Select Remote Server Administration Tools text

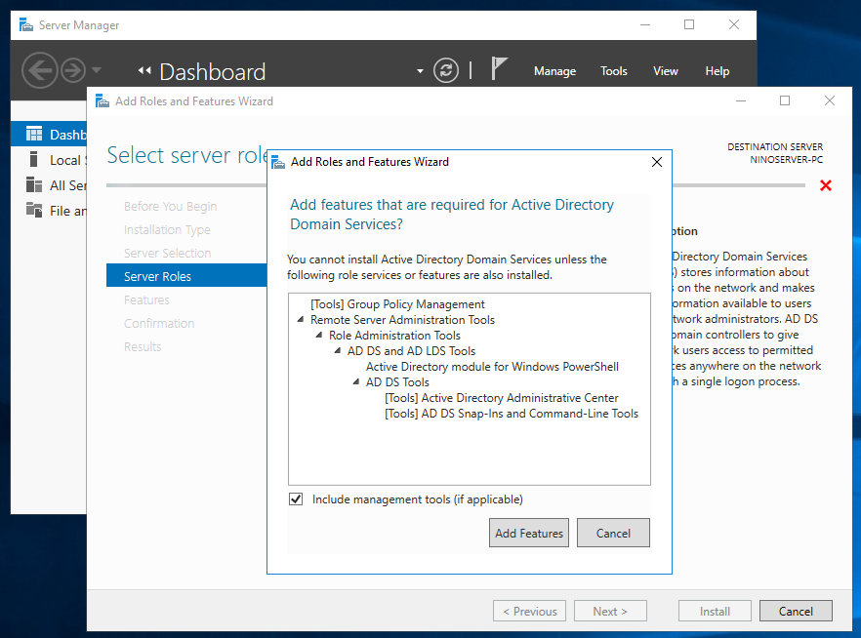pyautogui.click(x=402, y=319)
